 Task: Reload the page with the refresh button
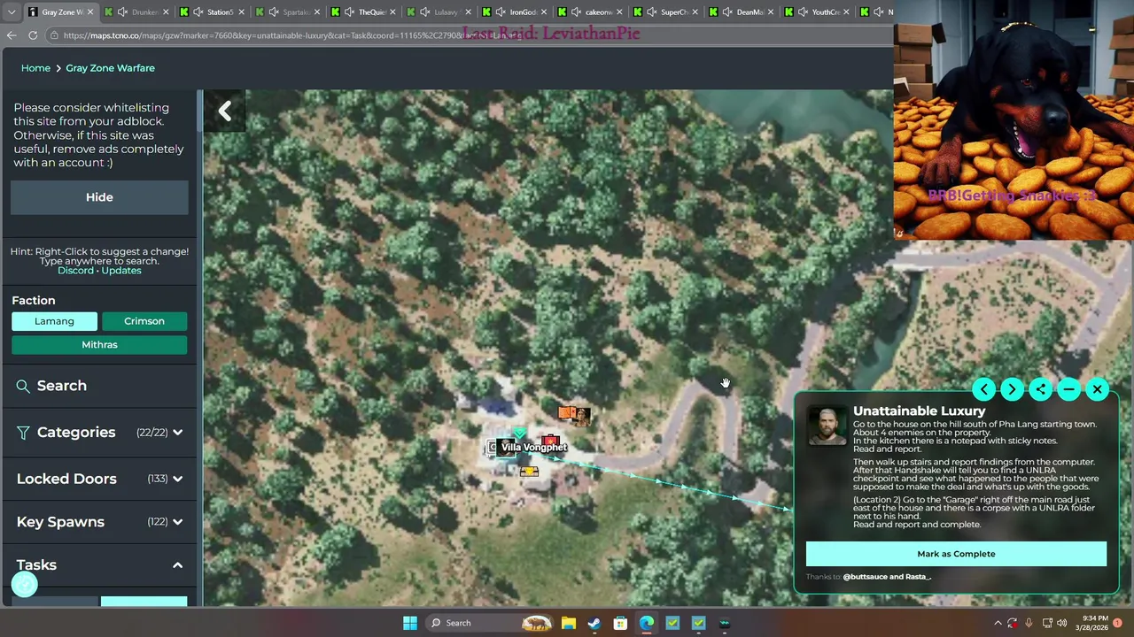(x=33, y=35)
